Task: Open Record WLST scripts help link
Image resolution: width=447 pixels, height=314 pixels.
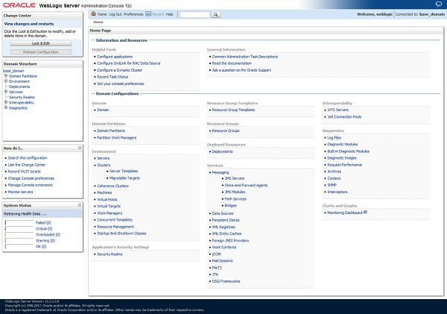Action: pos(25,172)
